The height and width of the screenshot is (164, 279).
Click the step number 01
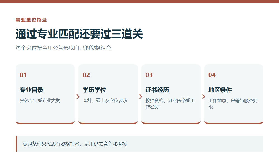tap(23, 75)
